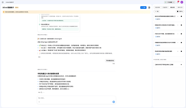The width and height of the screenshot is (186, 108).
Task: Stop the third running simulation test case
Action: (x=181, y=34)
